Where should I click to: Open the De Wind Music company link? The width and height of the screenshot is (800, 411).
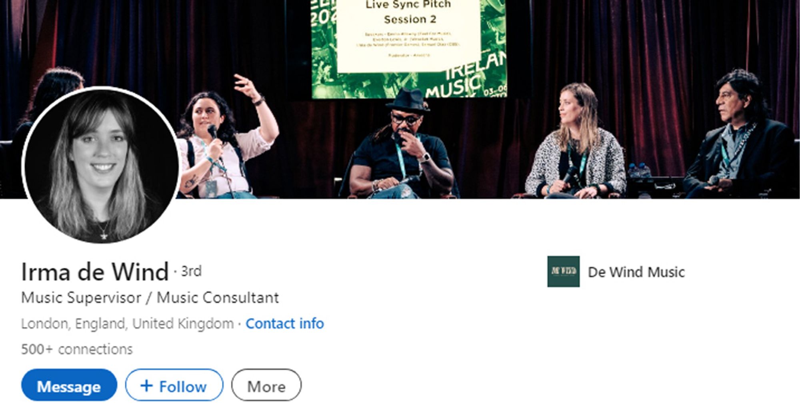(636, 272)
